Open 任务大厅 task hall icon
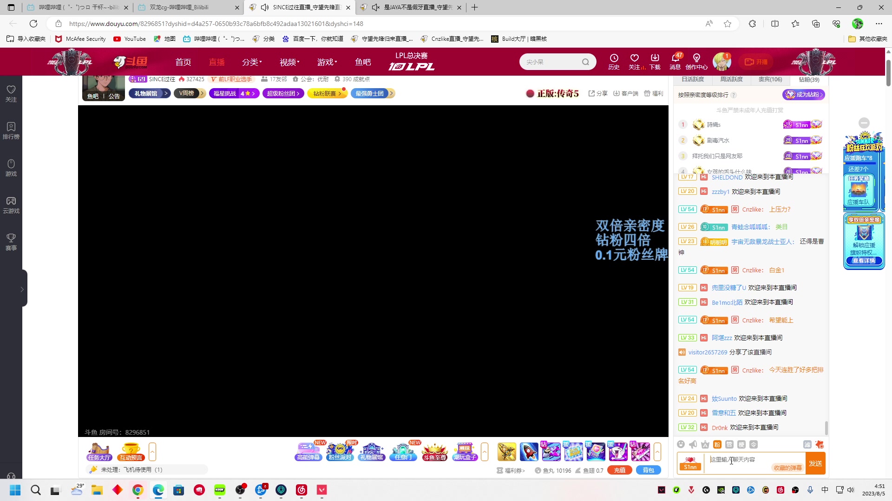Screen dimensions: 892x501 [99, 451]
